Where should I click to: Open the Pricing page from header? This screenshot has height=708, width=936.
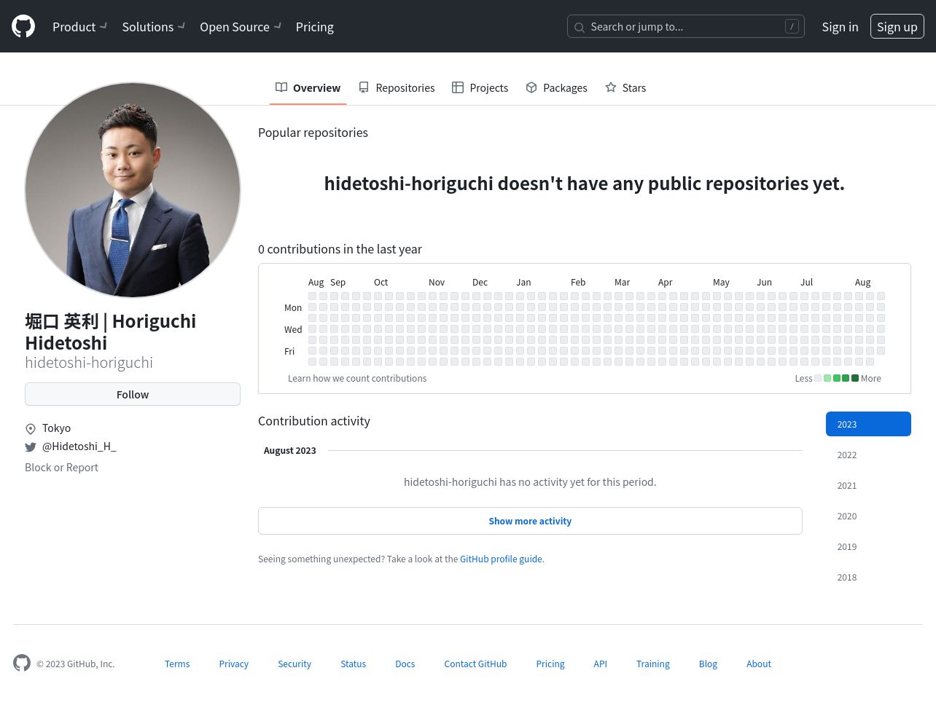coord(315,26)
